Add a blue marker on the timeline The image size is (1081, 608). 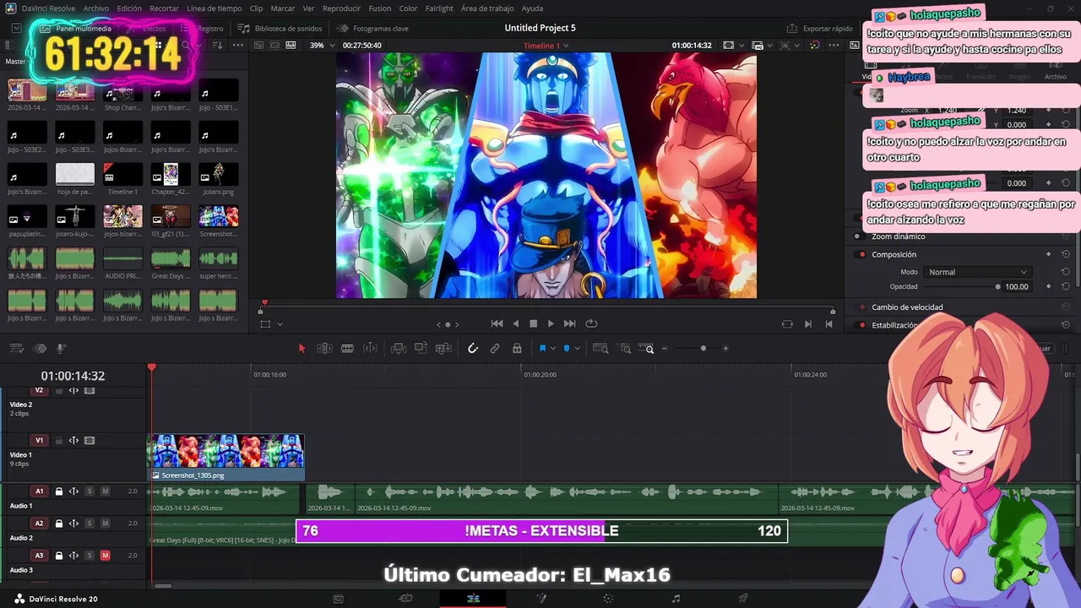tap(567, 348)
